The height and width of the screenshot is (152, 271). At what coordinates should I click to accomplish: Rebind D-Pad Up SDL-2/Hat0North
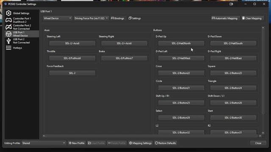pos(181,43)
